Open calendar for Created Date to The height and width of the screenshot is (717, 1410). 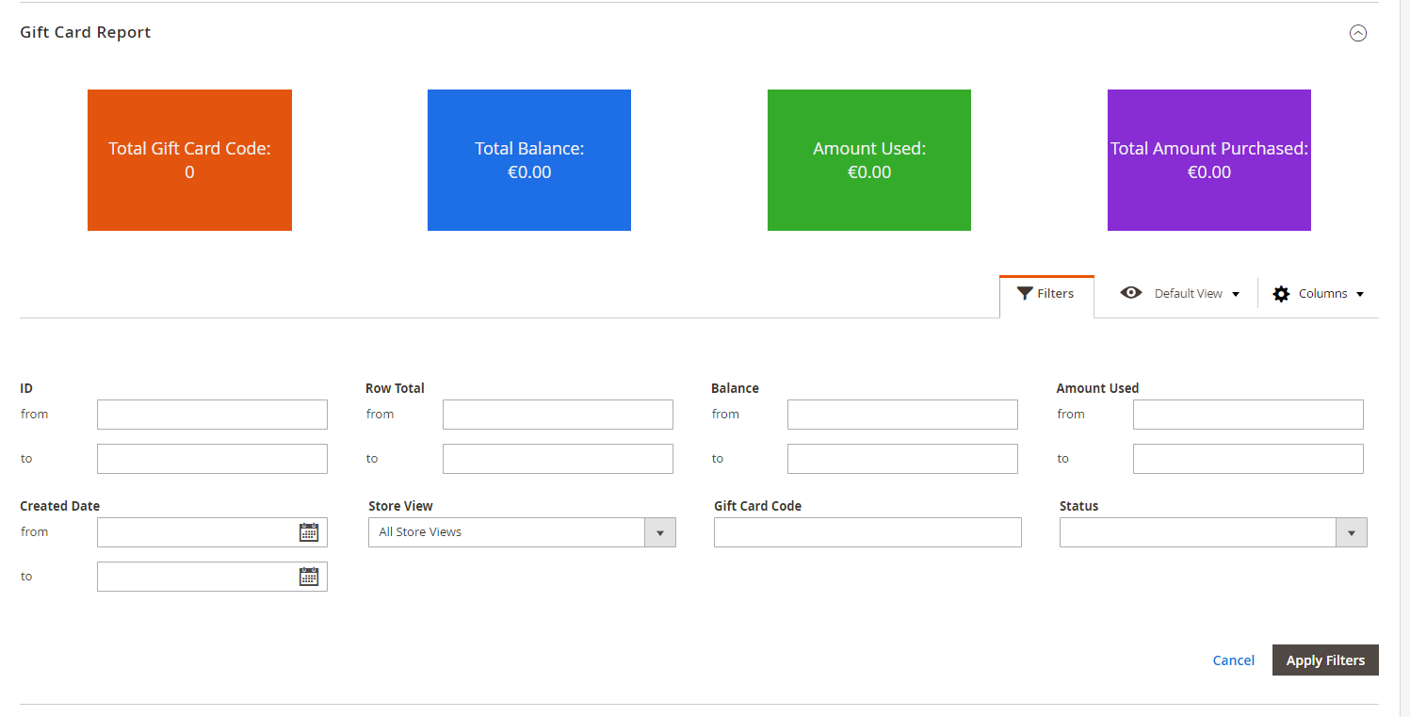point(308,577)
